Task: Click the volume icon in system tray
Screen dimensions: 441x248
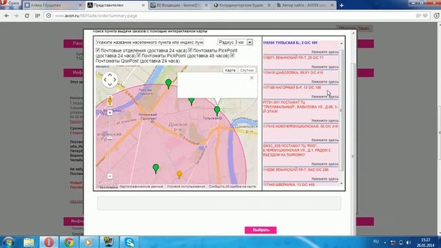Action: point(408,242)
